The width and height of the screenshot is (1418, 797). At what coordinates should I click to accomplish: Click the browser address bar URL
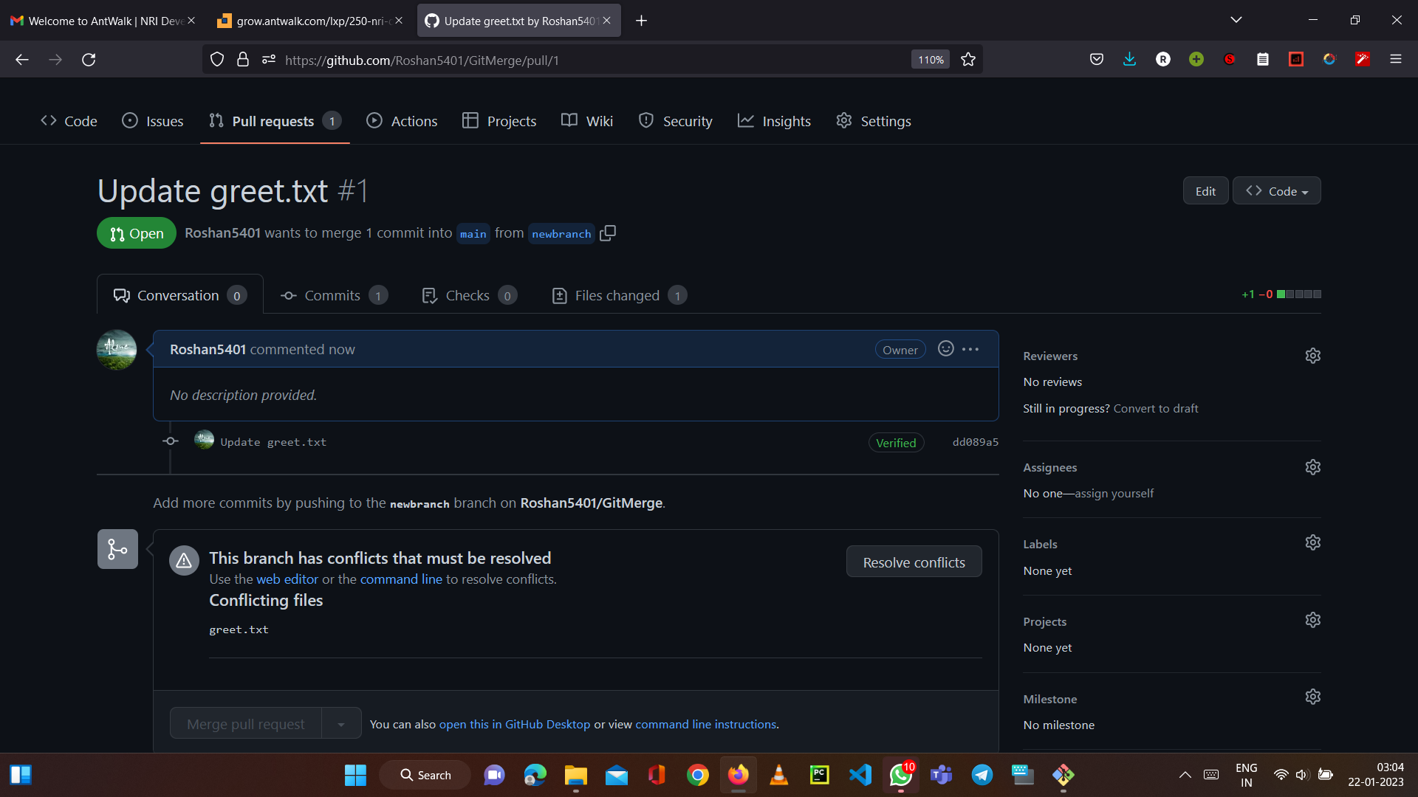coord(421,61)
